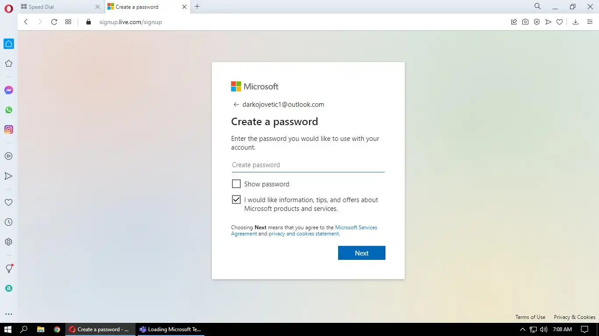Open My Flow in the sidebar

pyautogui.click(x=9, y=176)
